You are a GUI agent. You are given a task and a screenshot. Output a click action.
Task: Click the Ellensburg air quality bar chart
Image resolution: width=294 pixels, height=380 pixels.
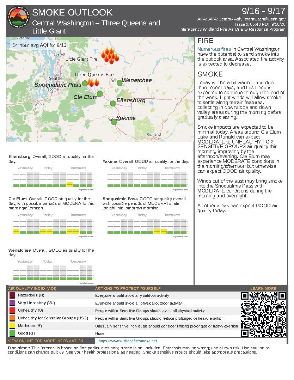[53, 179]
